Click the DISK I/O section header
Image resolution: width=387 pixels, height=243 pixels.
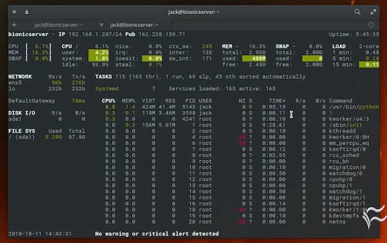pos(22,113)
